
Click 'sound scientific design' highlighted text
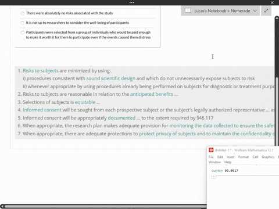(x=110, y=78)
